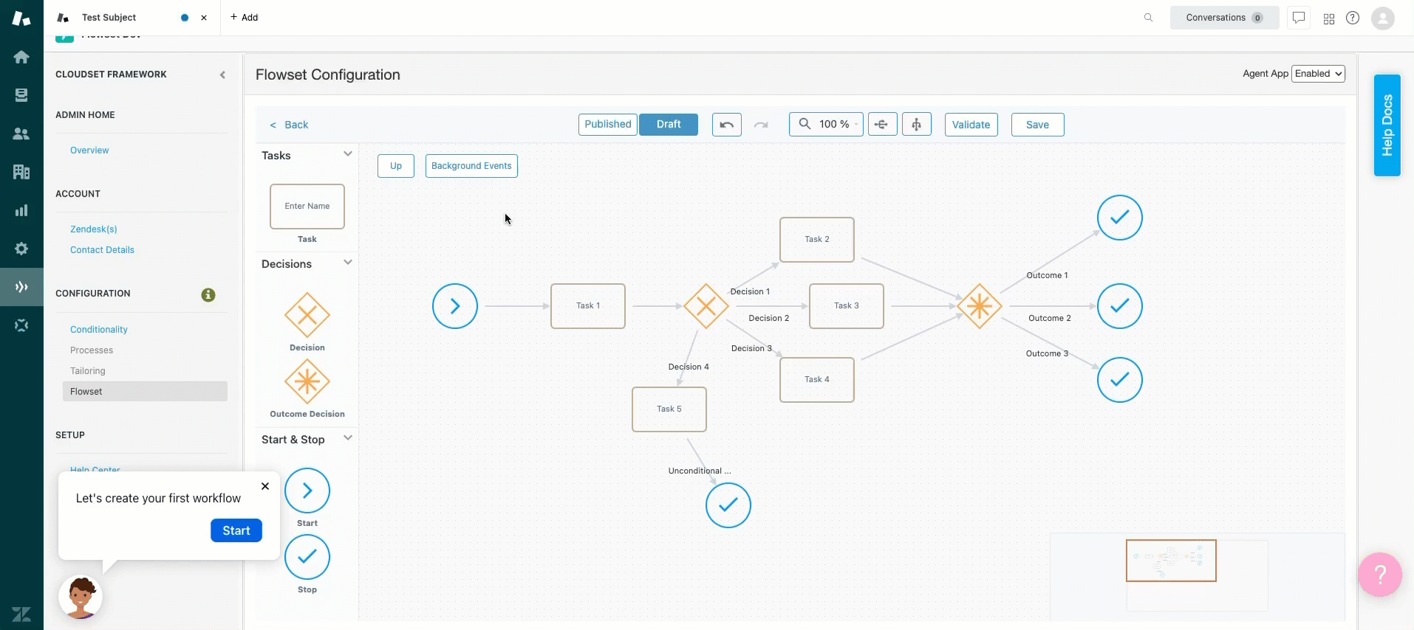
Task: Open the help question mark icon in top bar
Action: tap(1353, 18)
